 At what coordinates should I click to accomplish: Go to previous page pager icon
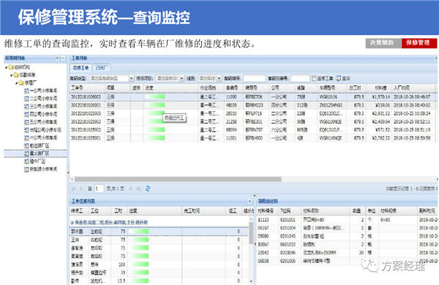click(81, 189)
